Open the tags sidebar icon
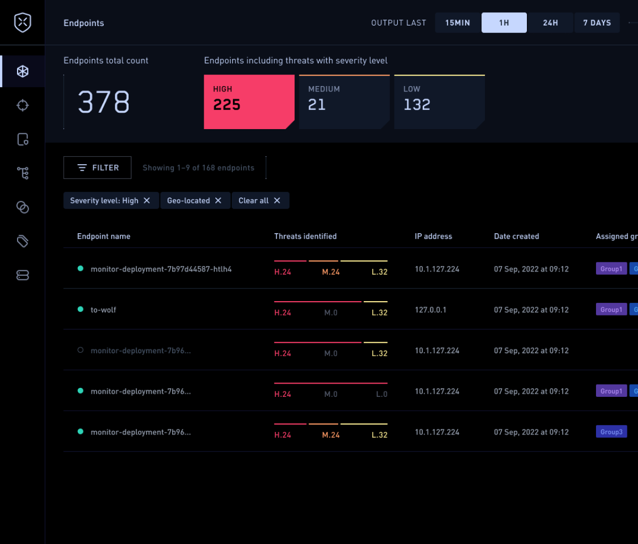 [22, 241]
